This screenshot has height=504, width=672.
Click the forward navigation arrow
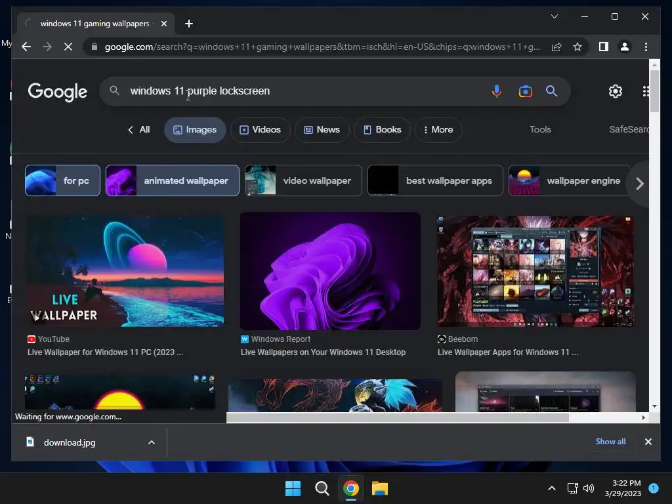(47, 47)
